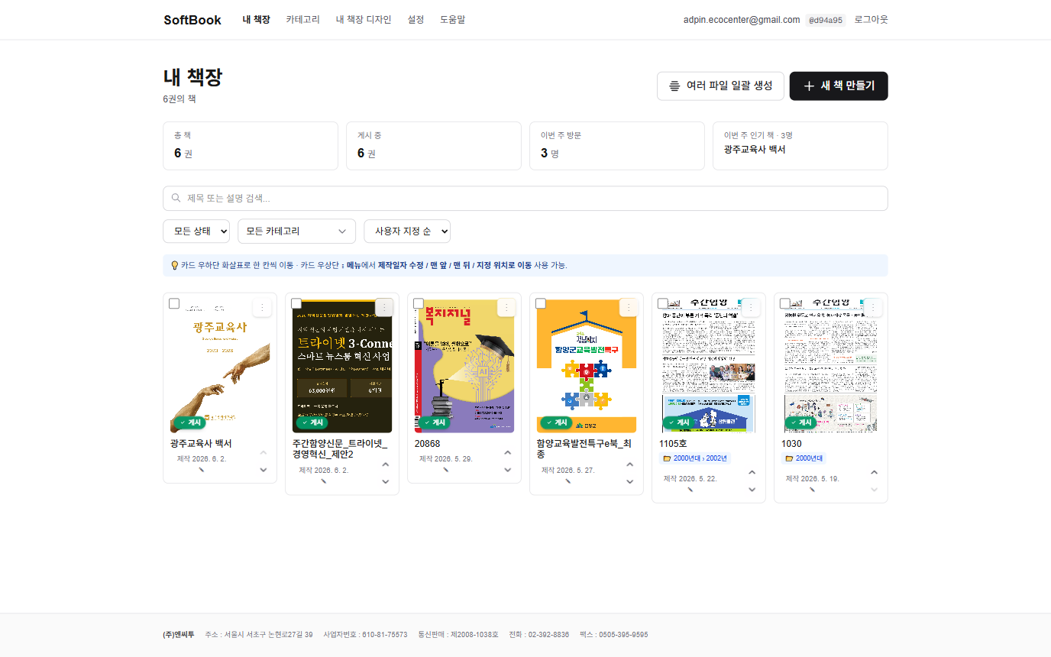The width and height of the screenshot is (1051, 657).
Task: Move 함양교육발전특구e북 card with its up arrow
Action: (630, 464)
